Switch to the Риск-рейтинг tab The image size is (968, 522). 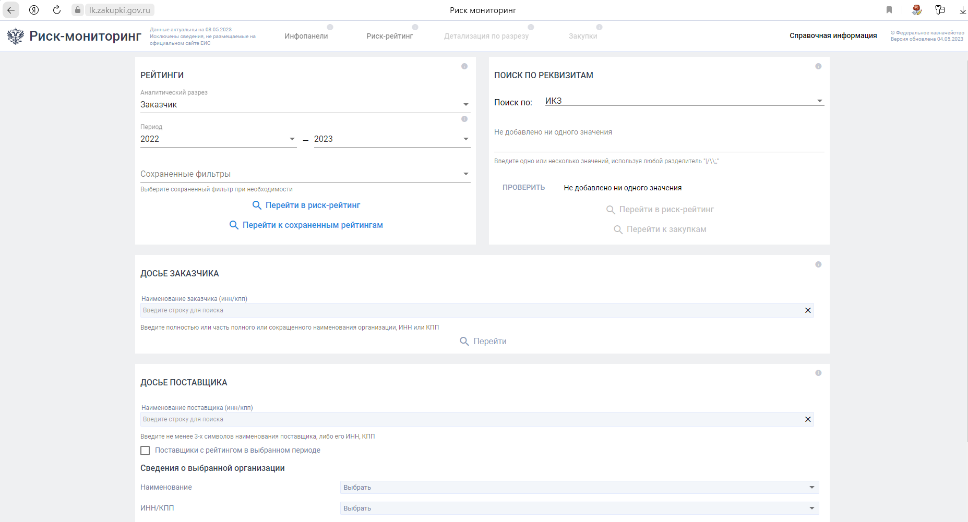click(x=389, y=36)
